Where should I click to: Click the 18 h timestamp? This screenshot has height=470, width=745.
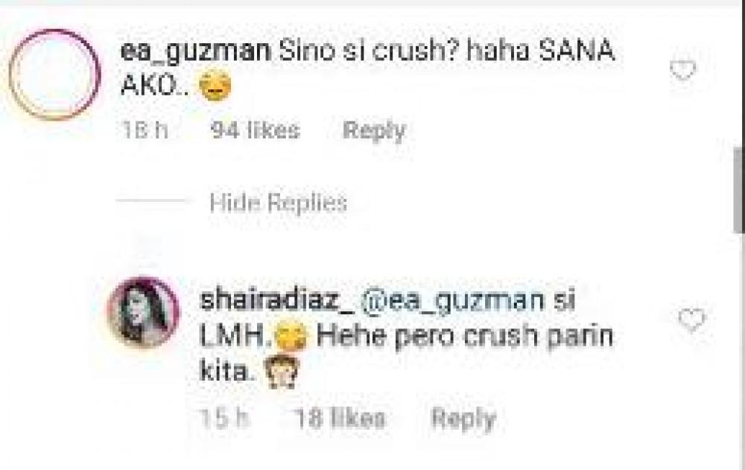[x=145, y=131]
